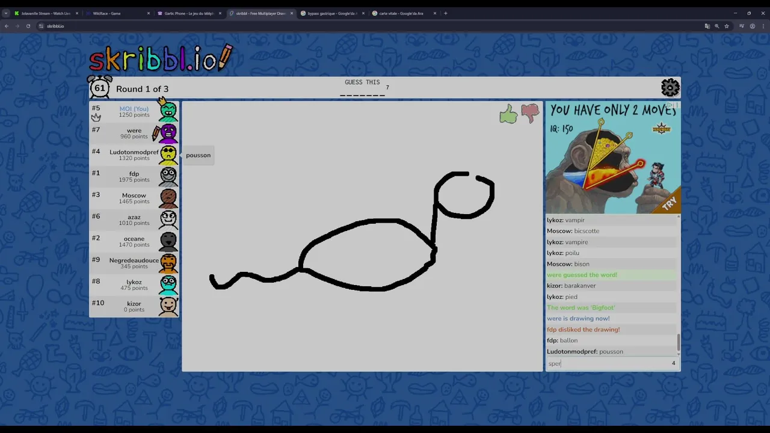Image resolution: width=770 pixels, height=433 pixels.
Task: Open site information icon in address bar
Action: (x=41, y=26)
